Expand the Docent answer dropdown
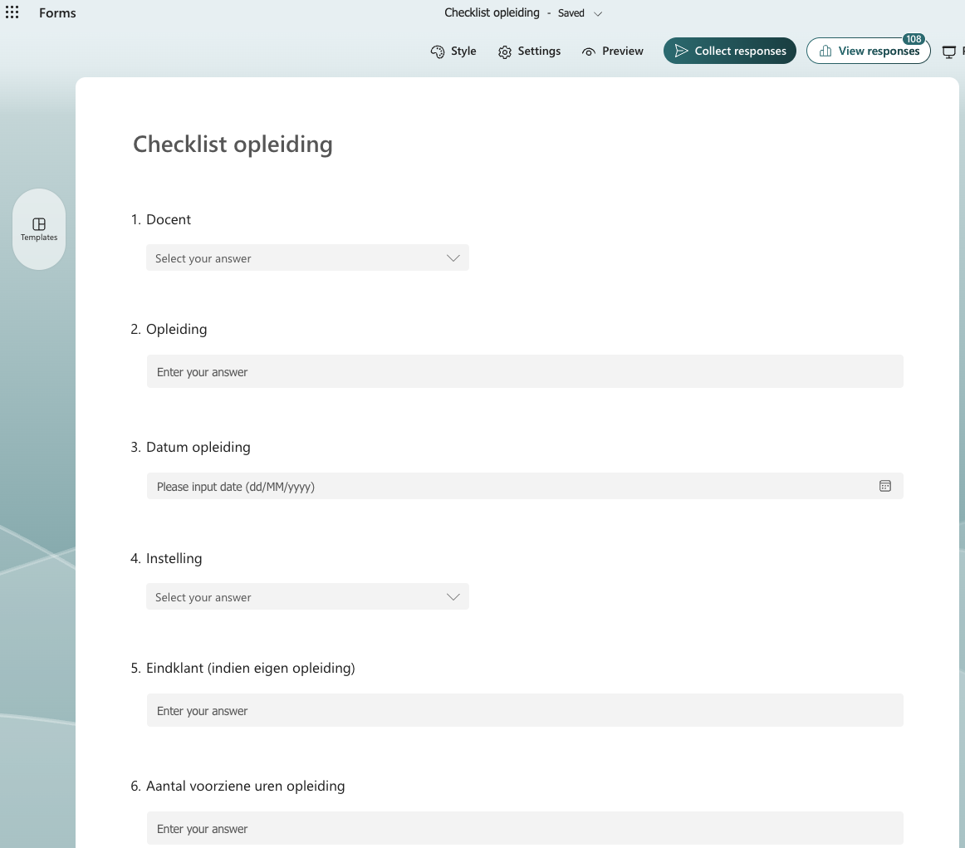The height and width of the screenshot is (848, 965). pos(307,257)
